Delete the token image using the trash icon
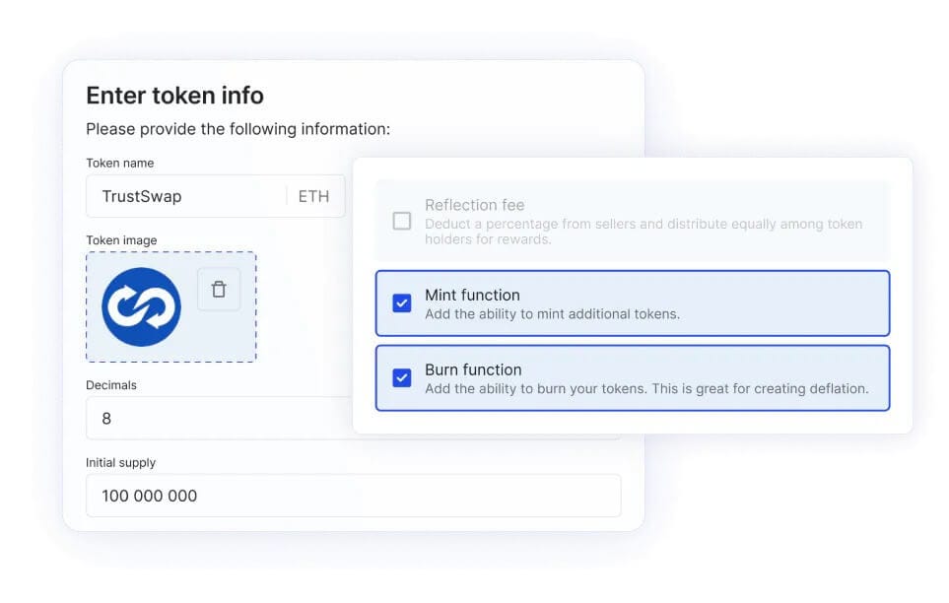This screenshot has width=949, height=603. coord(218,290)
